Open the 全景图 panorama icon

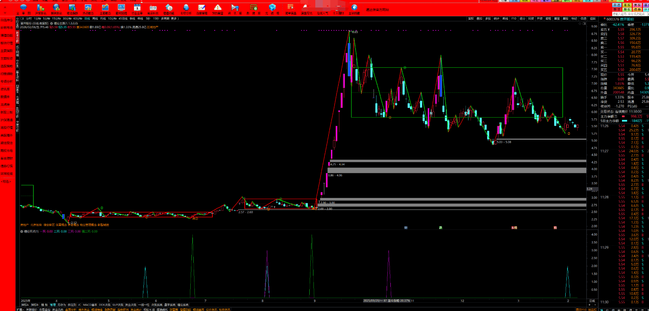click(x=23, y=9)
